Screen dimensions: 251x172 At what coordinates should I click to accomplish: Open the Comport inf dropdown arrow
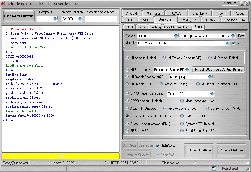click(x=55, y=19)
